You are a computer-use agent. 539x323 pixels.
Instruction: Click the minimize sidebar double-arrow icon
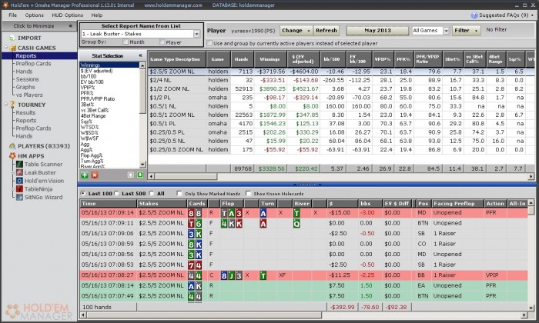71,25
